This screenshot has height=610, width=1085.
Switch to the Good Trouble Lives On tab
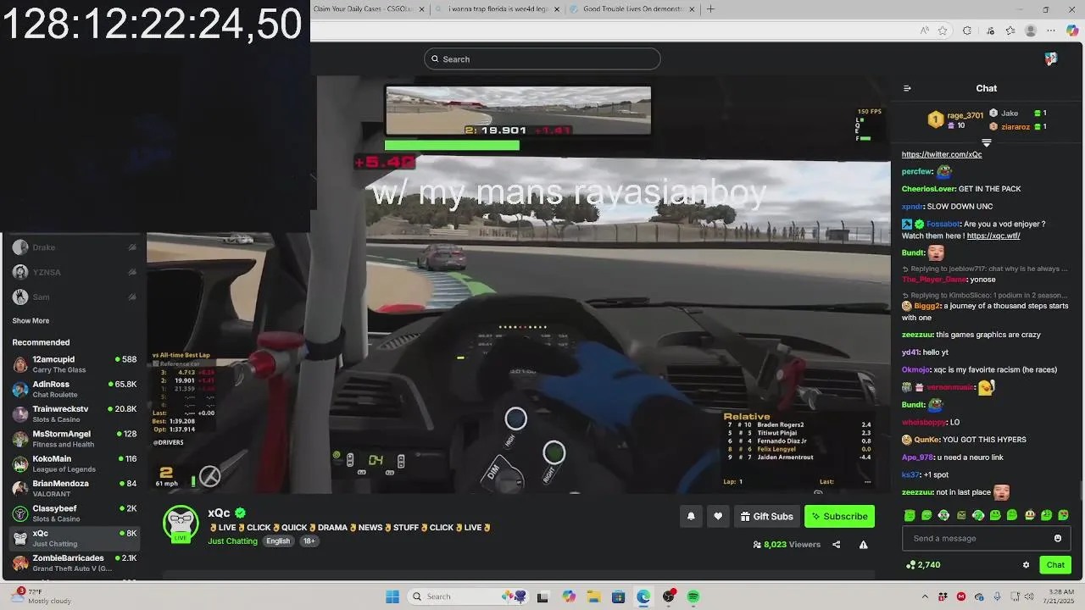click(x=632, y=8)
